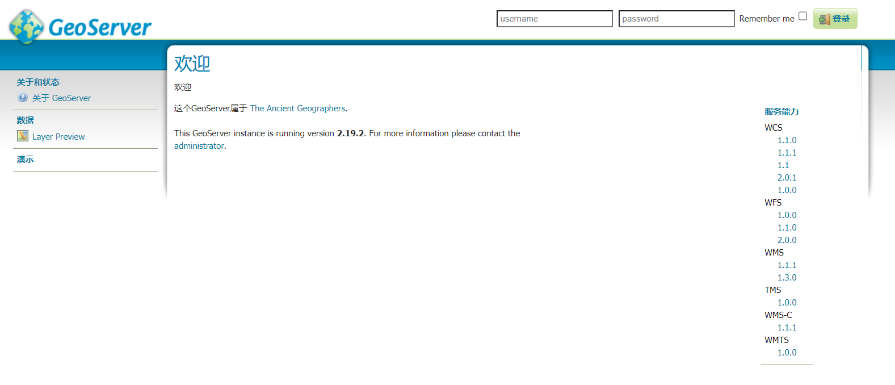Click the GeoServer logo text

(x=100, y=27)
